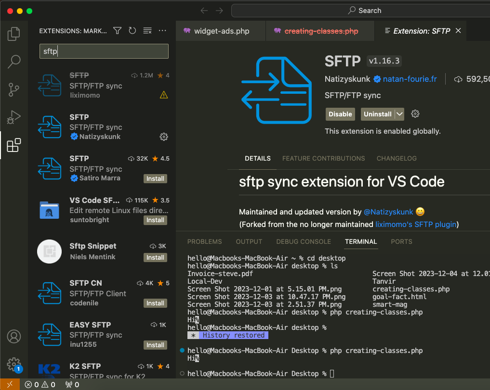Image resolution: width=490 pixels, height=390 pixels.
Task: Open the Sftp Snippet extension avatar thumbnail
Action: click(x=49, y=252)
